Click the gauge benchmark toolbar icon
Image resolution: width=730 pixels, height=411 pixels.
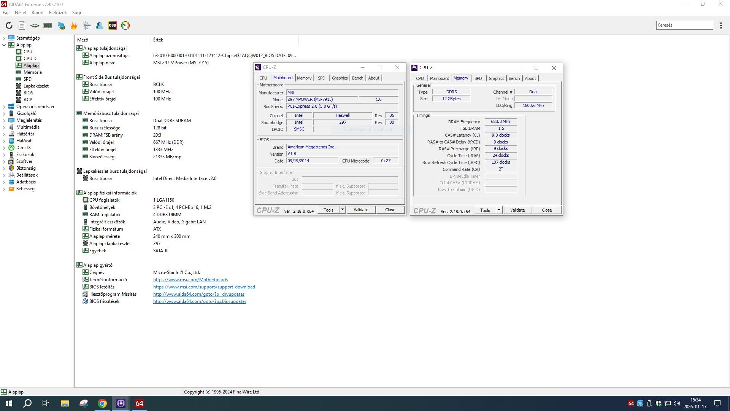(125, 25)
